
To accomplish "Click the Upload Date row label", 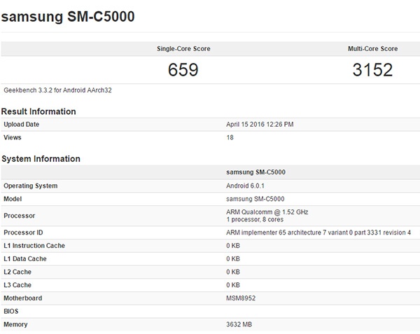I will (x=22, y=125).
